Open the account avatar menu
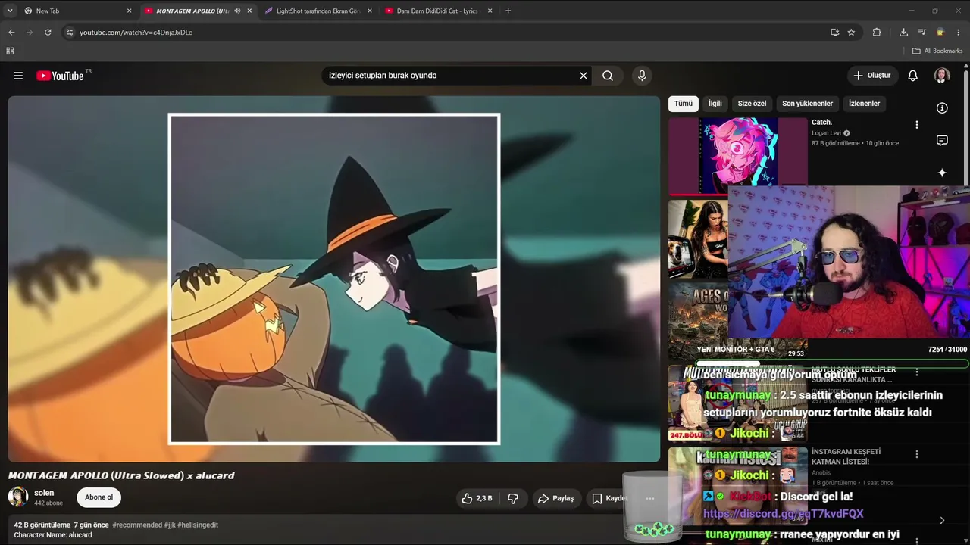The image size is (970, 545). pyautogui.click(x=942, y=76)
